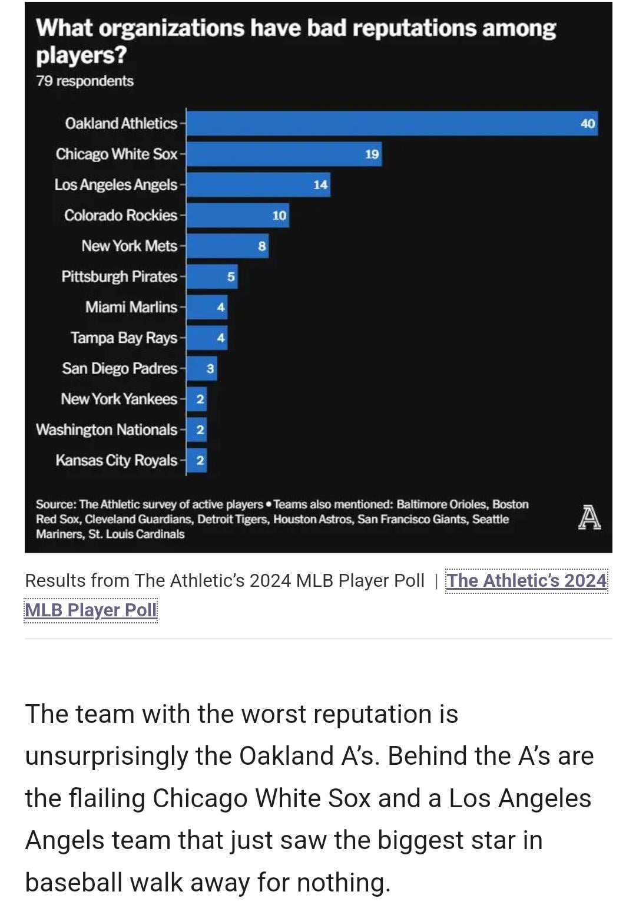Click the Pittsburgh Pirates bar showing 5

(x=212, y=276)
